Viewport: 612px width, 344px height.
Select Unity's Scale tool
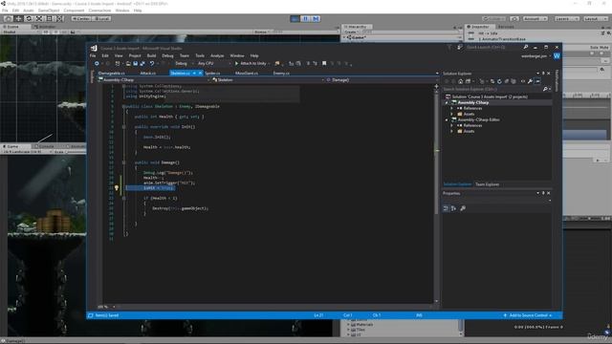(39, 18)
